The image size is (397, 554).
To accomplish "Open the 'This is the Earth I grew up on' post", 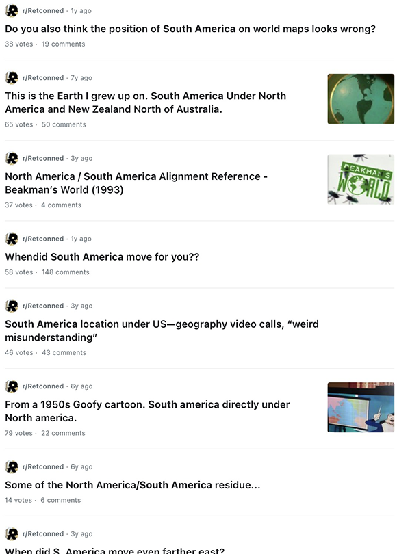I will tap(146, 103).
